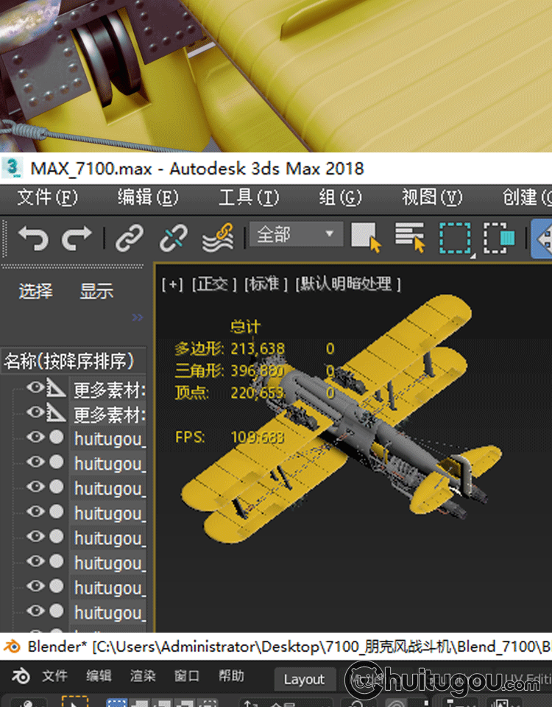Image resolution: width=552 pixels, height=707 pixels.
Task: Select the first huitugou_ object row
Action: tap(110, 439)
